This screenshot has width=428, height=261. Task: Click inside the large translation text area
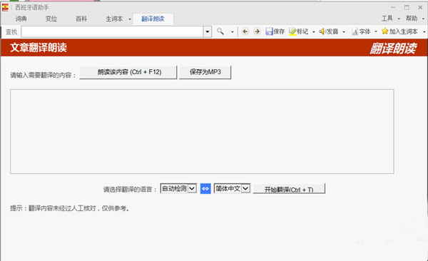(202, 131)
